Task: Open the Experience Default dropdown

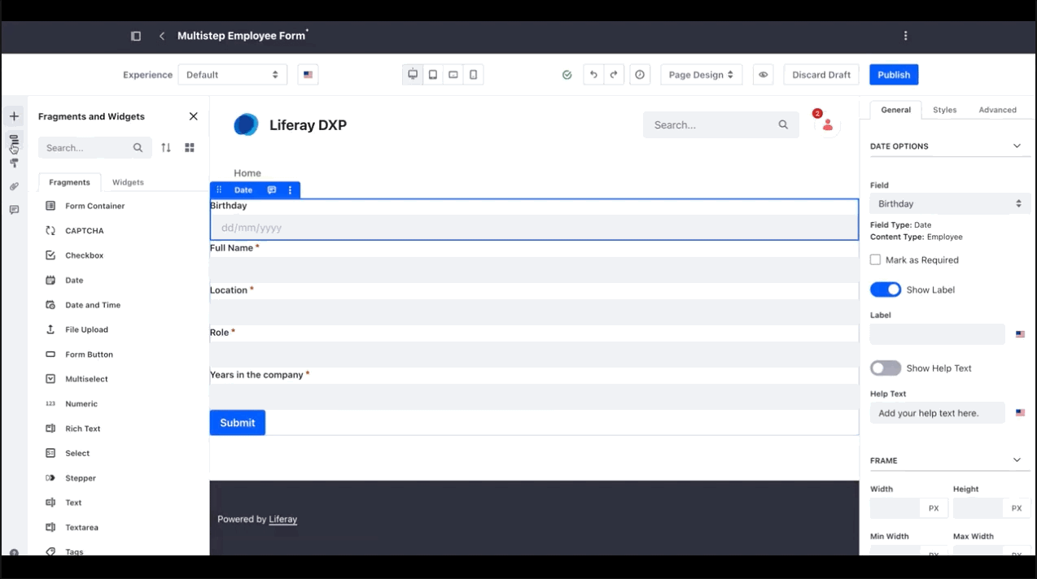Action: [x=232, y=75]
